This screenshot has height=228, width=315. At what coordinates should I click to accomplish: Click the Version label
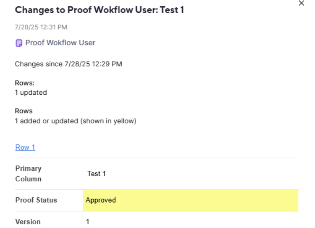click(x=28, y=222)
